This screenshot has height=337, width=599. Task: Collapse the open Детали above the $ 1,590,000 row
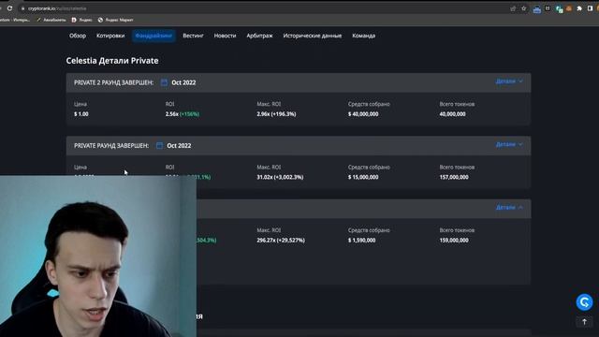[x=509, y=208]
